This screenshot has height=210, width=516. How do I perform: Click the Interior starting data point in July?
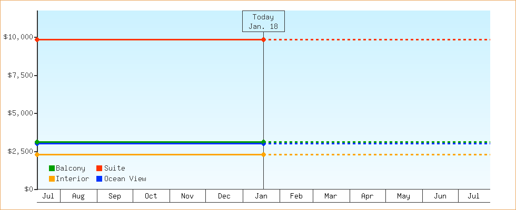point(37,154)
